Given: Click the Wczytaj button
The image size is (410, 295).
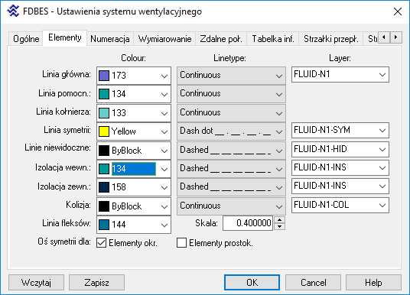Looking at the screenshot, I should [x=37, y=283].
